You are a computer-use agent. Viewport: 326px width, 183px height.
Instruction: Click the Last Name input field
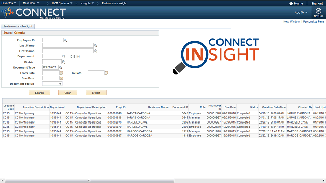tap(68, 45)
